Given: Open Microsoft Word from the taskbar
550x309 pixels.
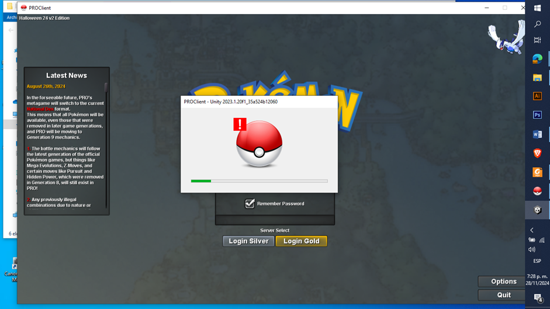Looking at the screenshot, I should pos(537,134).
